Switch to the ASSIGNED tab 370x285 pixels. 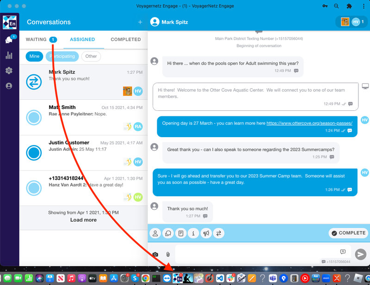(x=82, y=40)
